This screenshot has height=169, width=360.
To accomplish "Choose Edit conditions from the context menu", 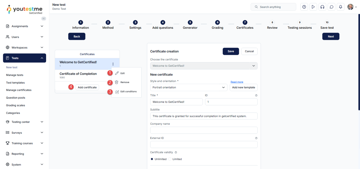I will pos(127,91).
